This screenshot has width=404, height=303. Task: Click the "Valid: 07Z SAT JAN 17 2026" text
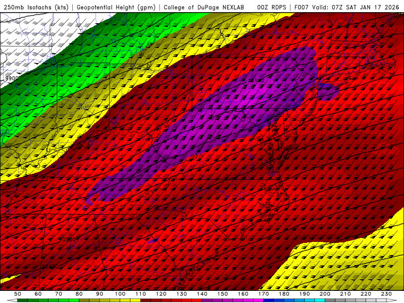356,7
